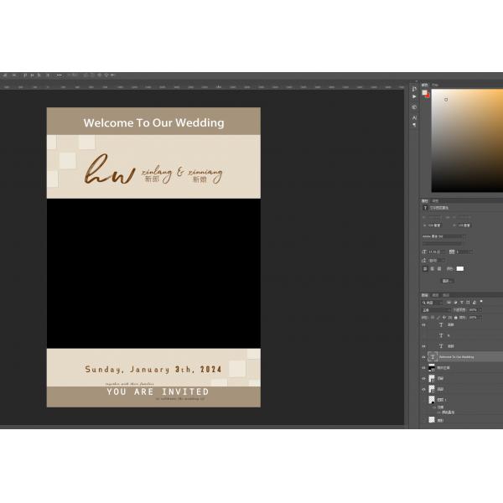This screenshot has height=503, width=503.
Task: Open the layer opacity dropdown
Action: coord(474,309)
